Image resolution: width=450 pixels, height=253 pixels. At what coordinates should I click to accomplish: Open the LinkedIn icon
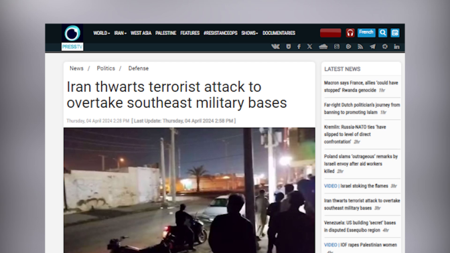pyautogui.click(x=396, y=46)
